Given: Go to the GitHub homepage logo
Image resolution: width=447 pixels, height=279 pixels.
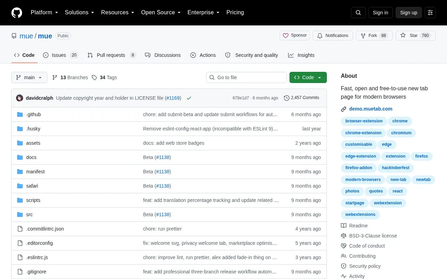Looking at the screenshot, I should 17,13.
